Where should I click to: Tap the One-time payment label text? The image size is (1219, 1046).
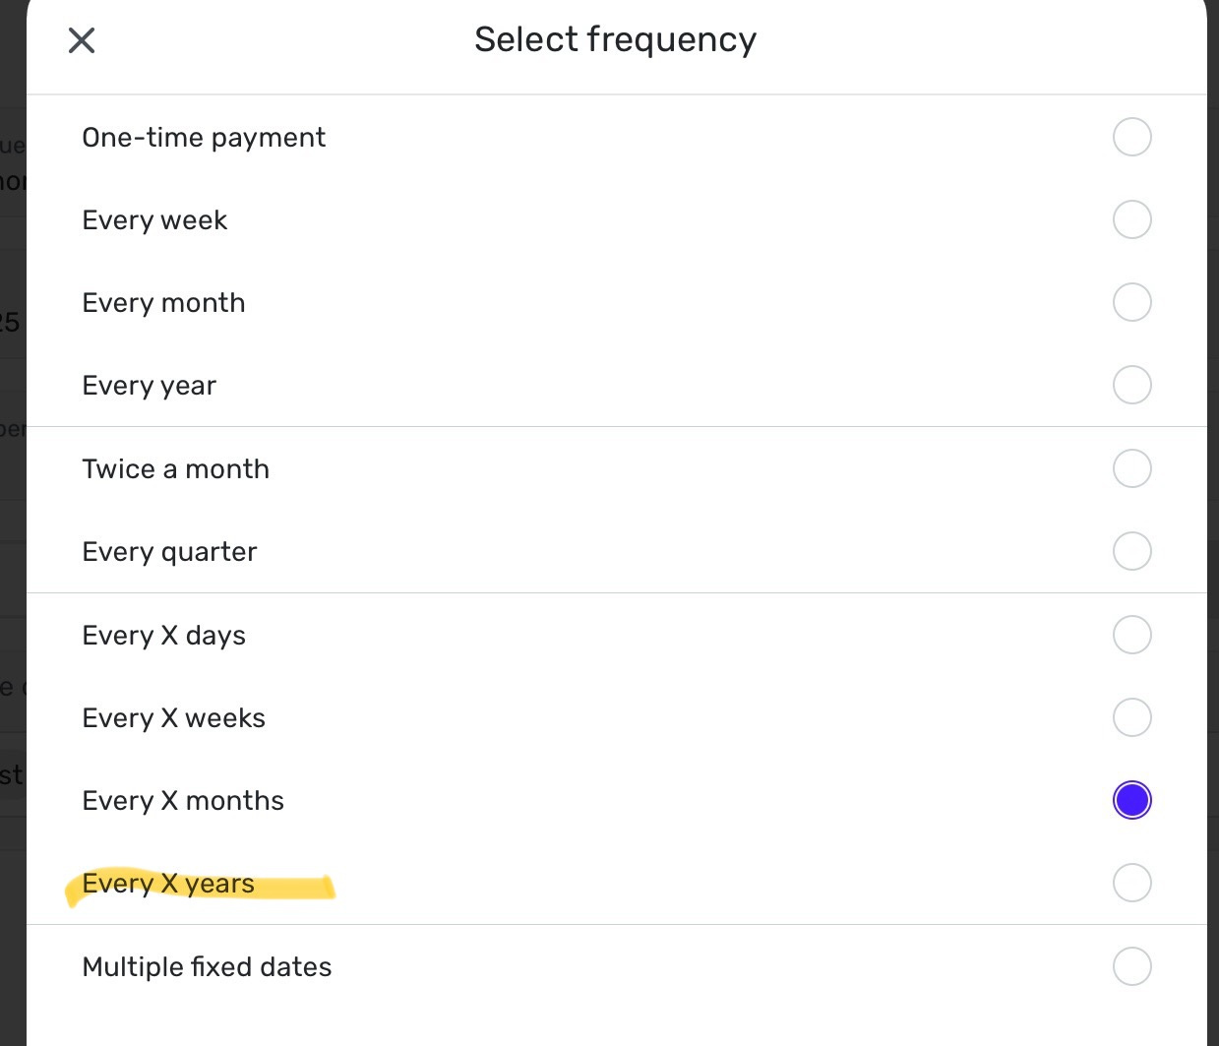[204, 138]
